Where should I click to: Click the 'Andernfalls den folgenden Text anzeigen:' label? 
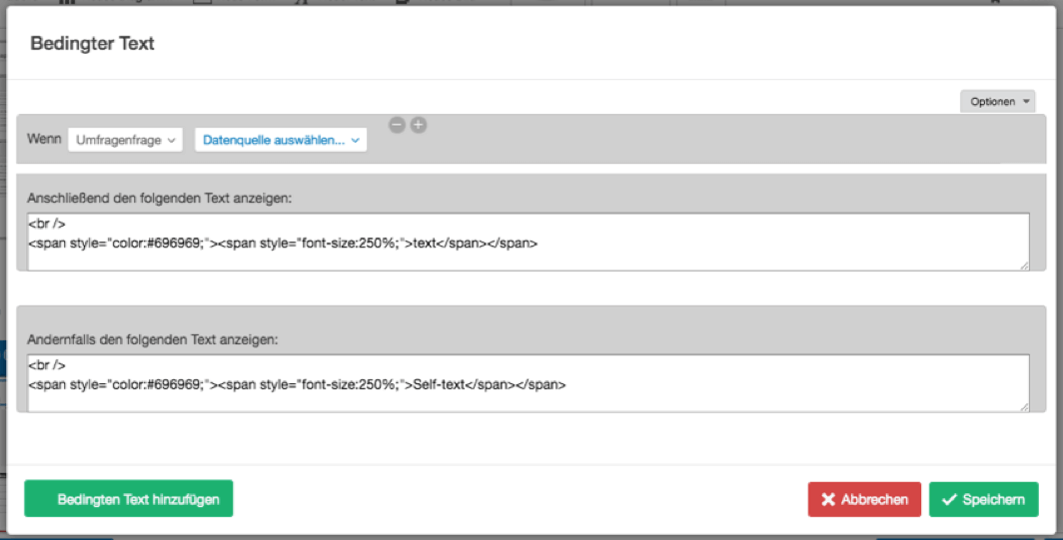coord(153,340)
